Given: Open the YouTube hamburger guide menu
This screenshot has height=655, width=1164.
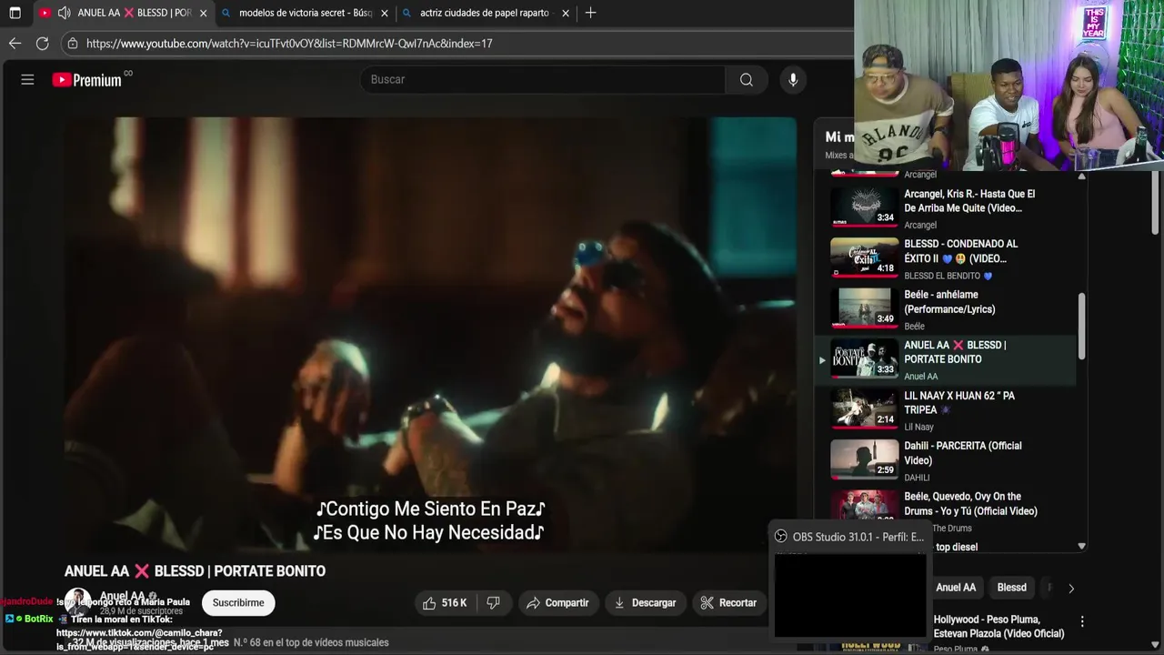Looking at the screenshot, I should coord(27,80).
